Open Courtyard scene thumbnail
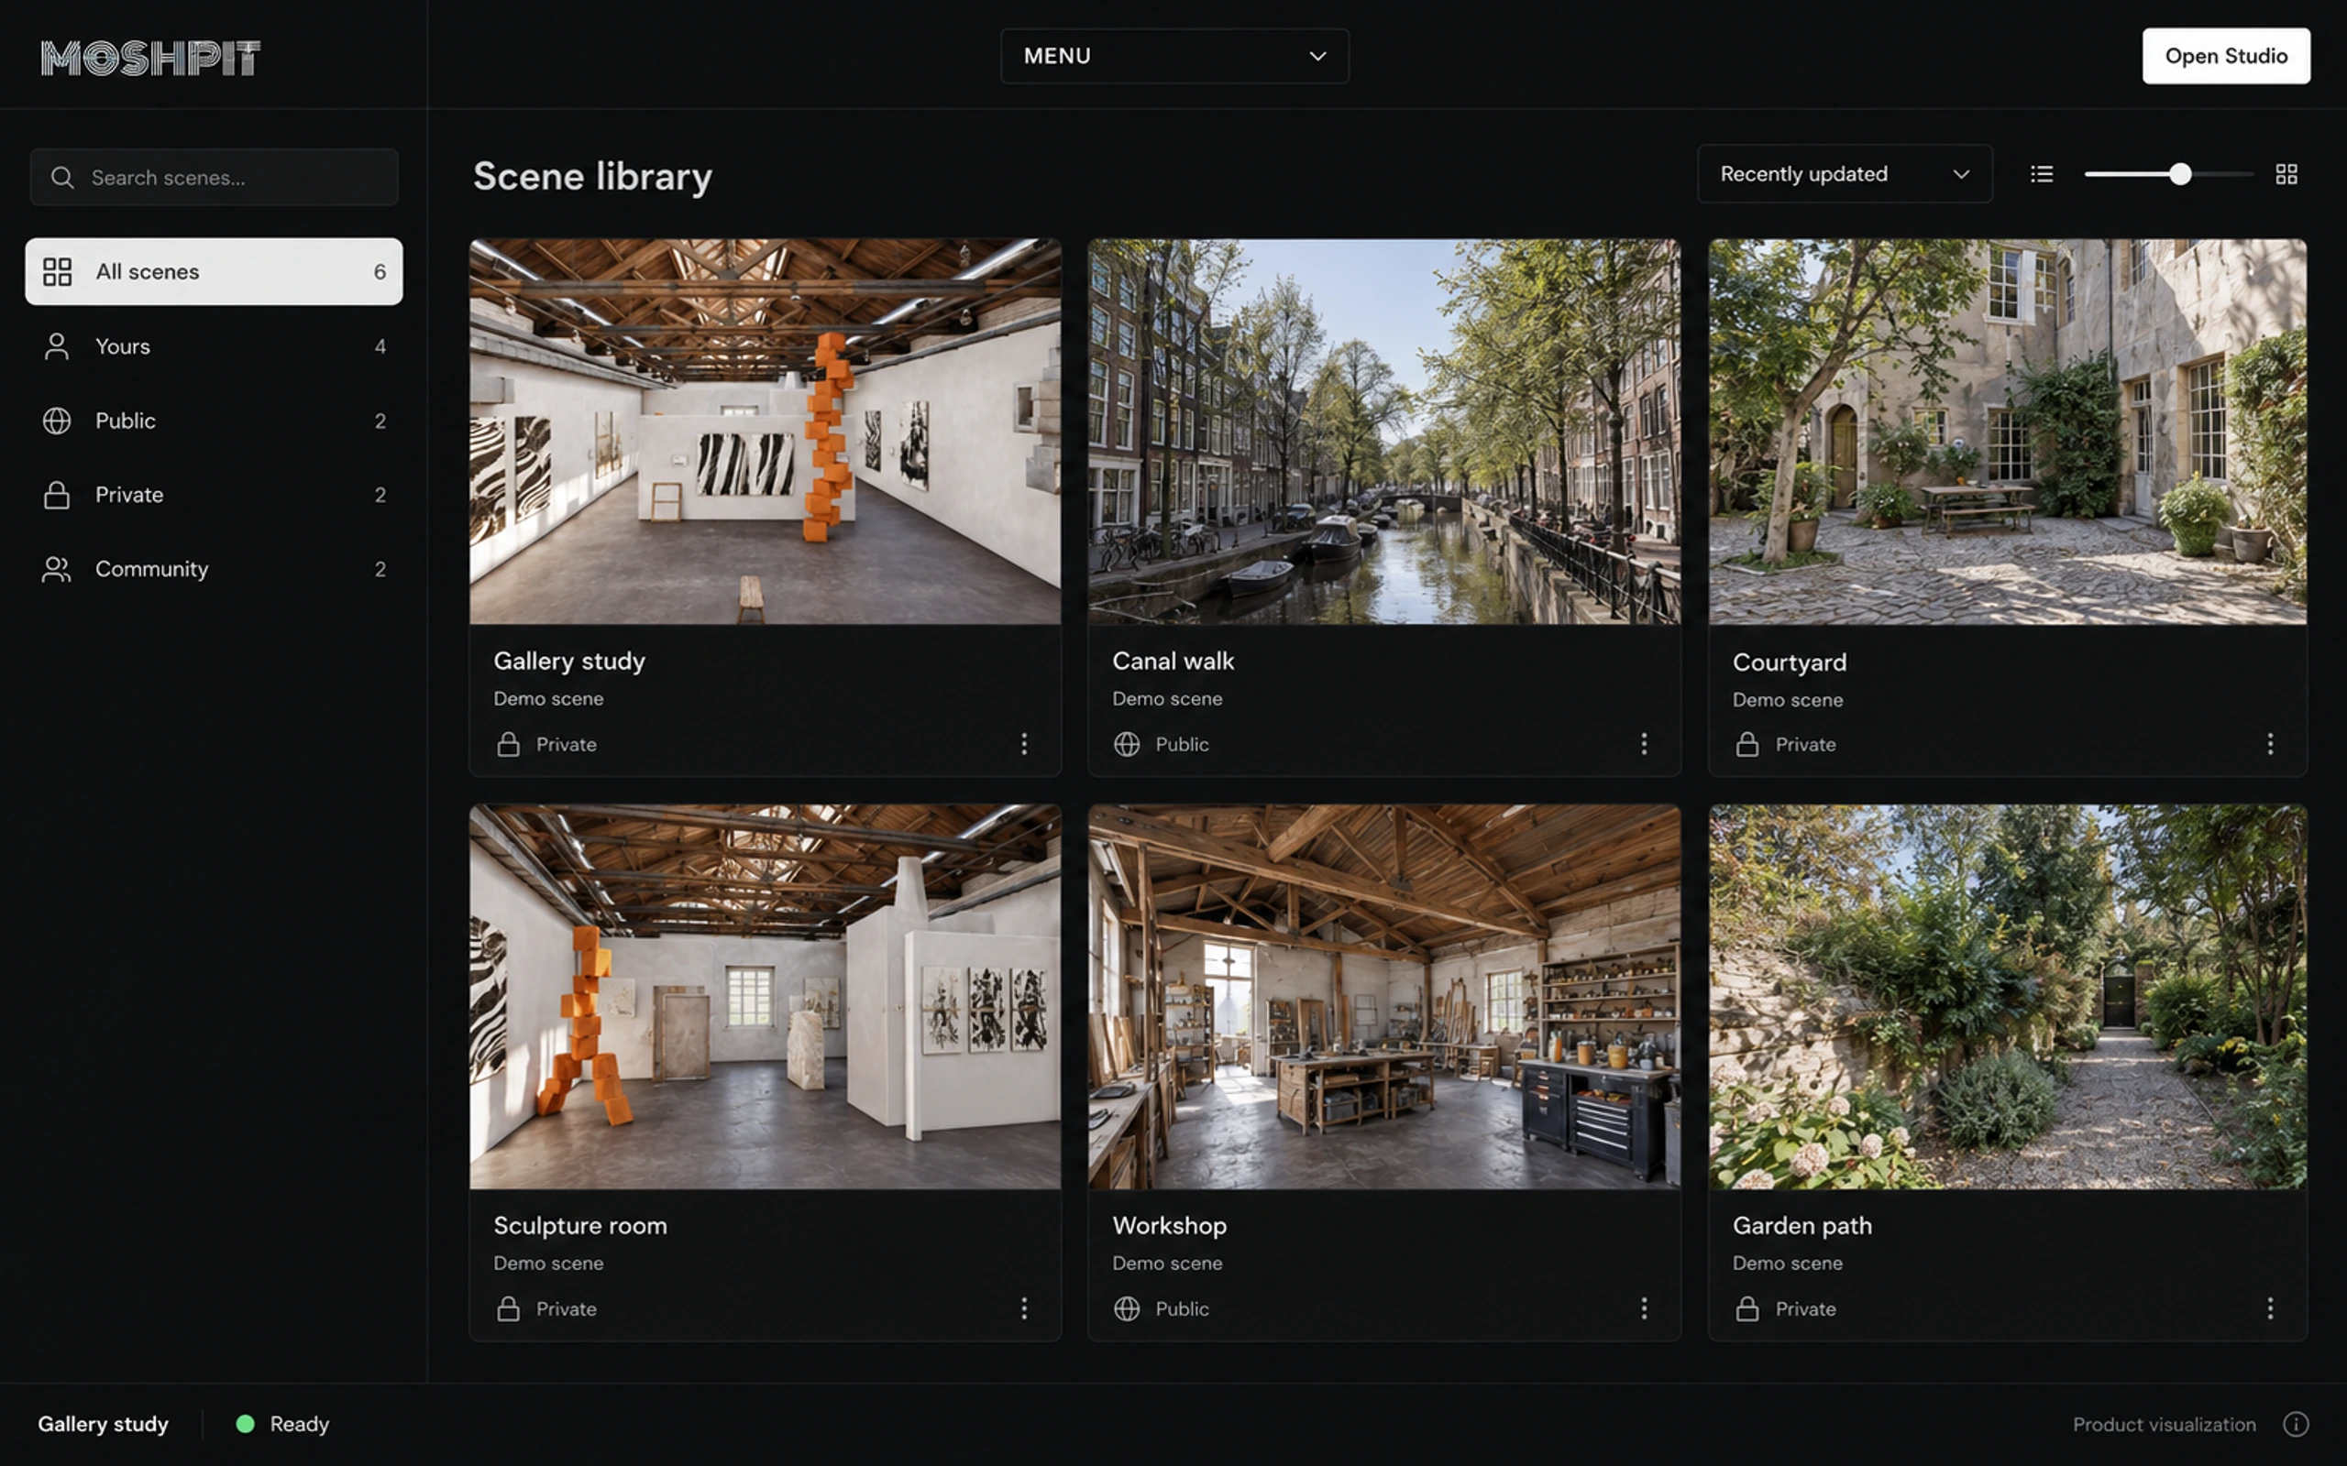Screen dimensions: 2347x1466 click(x=2008, y=432)
